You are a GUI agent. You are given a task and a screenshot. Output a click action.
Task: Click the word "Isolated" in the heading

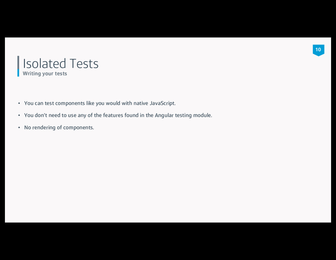44,63
